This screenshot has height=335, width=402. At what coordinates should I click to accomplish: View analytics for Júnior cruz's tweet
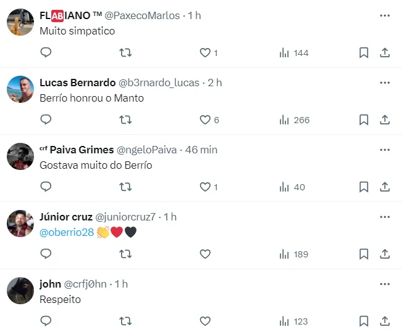point(293,254)
